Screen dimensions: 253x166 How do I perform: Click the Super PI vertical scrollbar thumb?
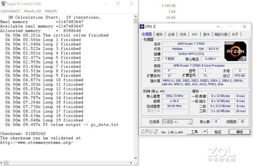(136, 21)
